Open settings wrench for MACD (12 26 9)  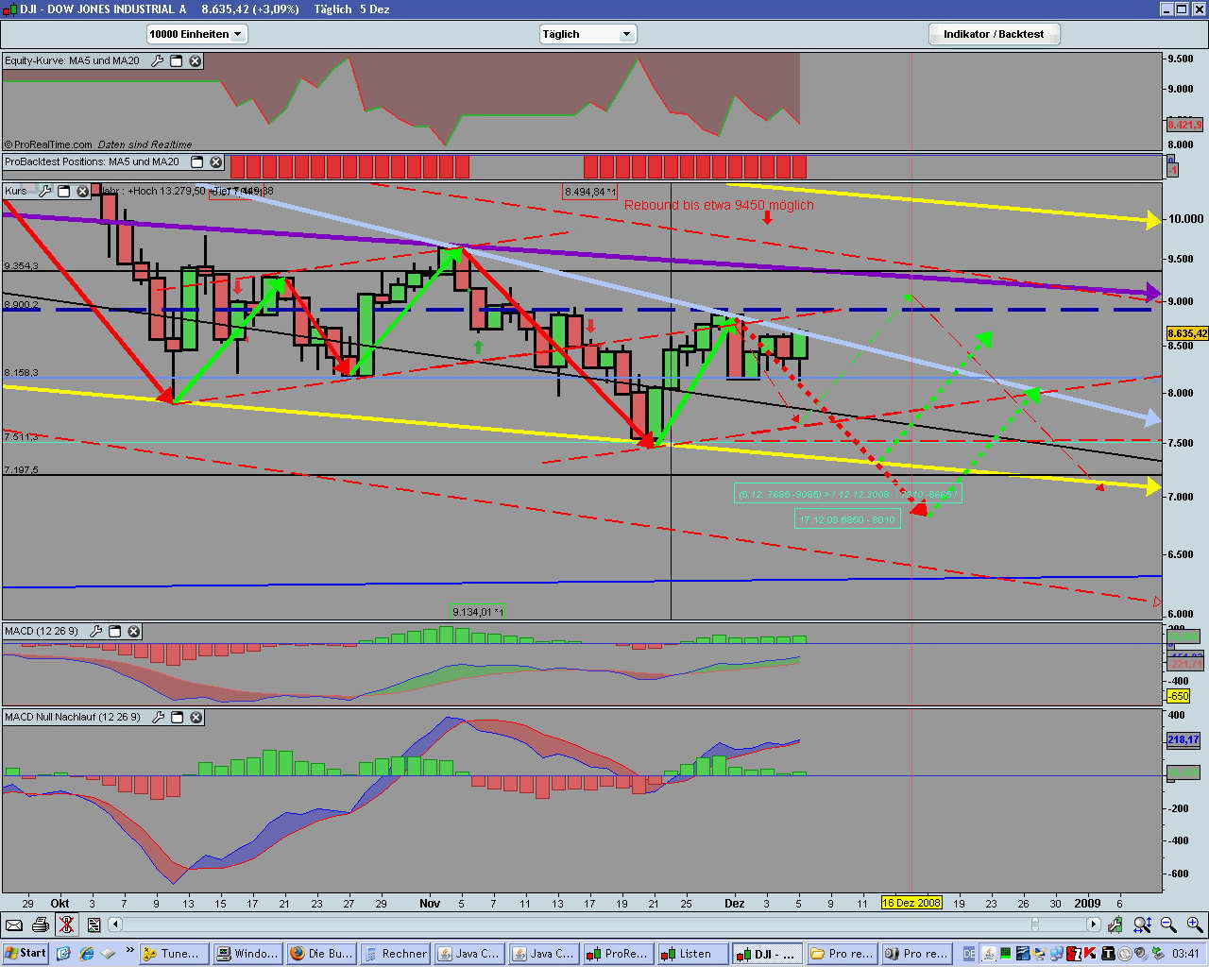click(95, 631)
